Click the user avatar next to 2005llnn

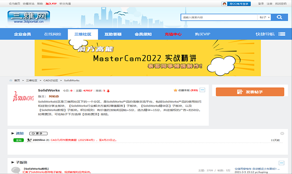pos(29,140)
